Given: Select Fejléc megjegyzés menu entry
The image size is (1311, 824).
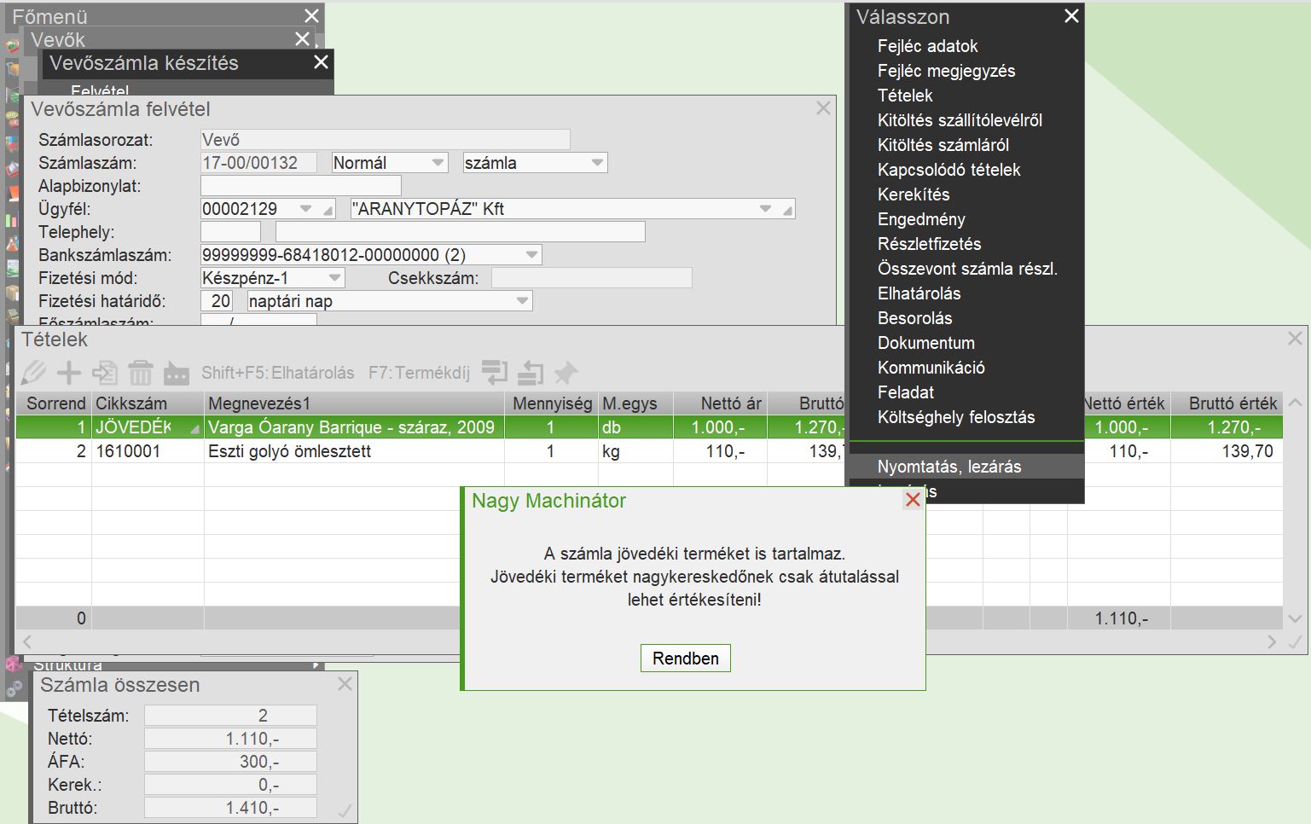Looking at the screenshot, I should coord(946,71).
